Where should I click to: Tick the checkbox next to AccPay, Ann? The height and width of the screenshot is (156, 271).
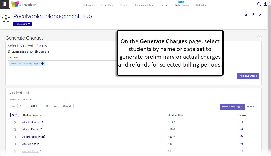click(x=15, y=144)
